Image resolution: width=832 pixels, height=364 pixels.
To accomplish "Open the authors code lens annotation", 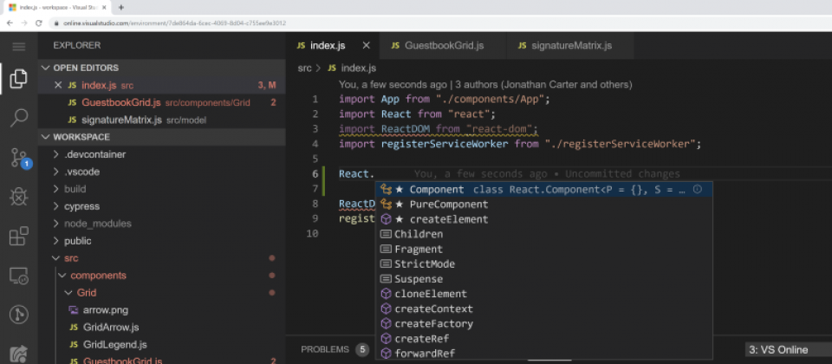I will pyautogui.click(x=485, y=84).
